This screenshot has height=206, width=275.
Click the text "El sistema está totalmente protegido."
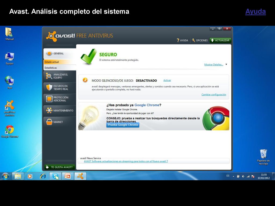(119, 60)
